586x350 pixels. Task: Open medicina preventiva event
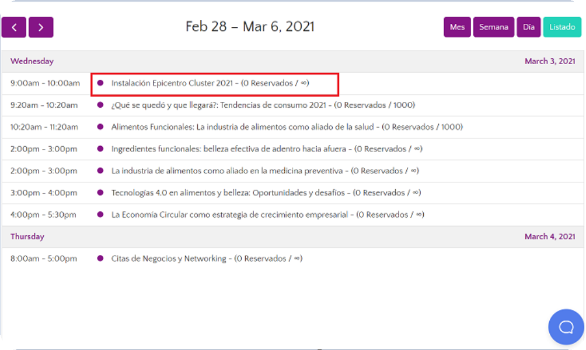point(264,171)
